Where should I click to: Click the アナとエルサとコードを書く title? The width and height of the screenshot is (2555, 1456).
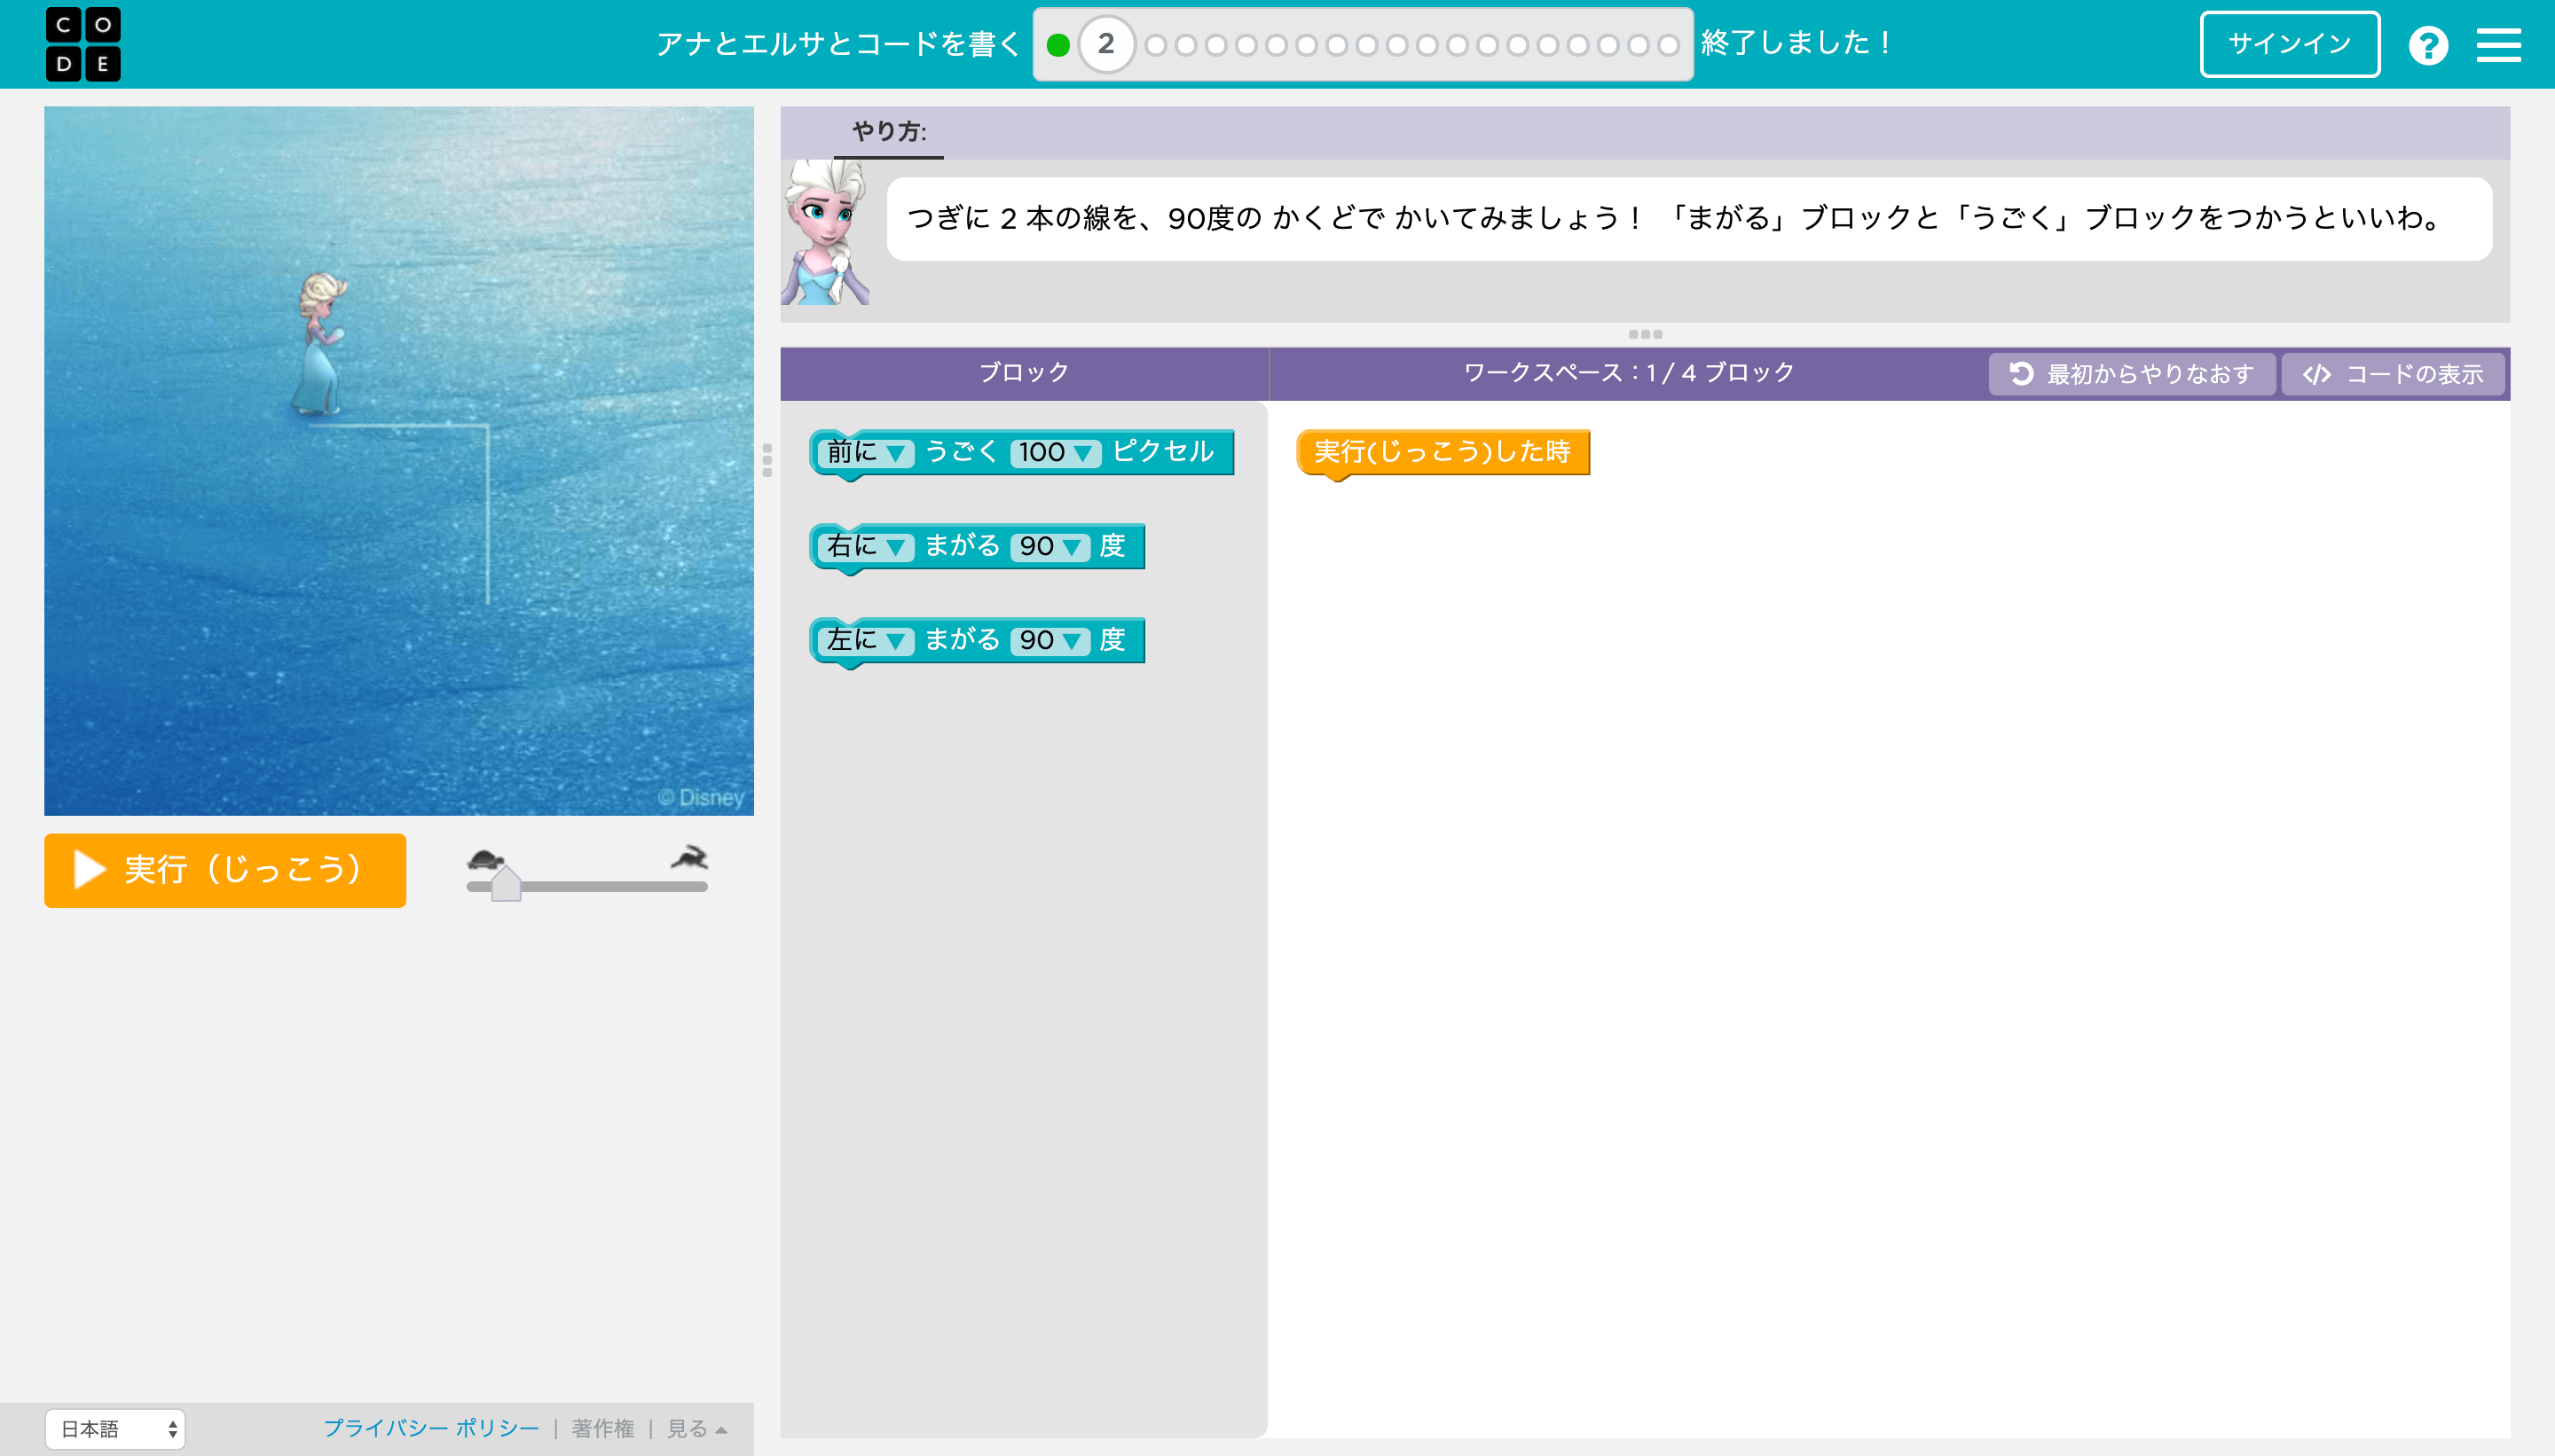pos(837,44)
